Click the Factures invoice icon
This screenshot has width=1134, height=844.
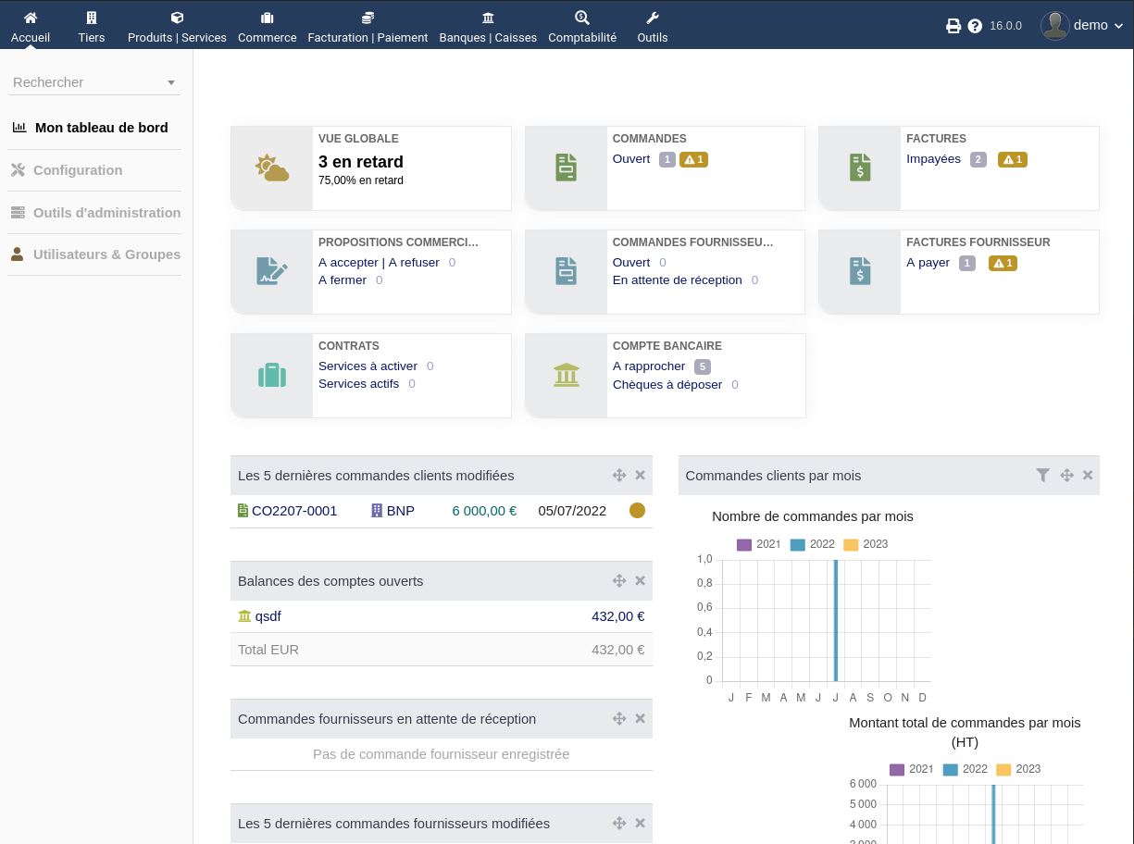click(x=860, y=168)
